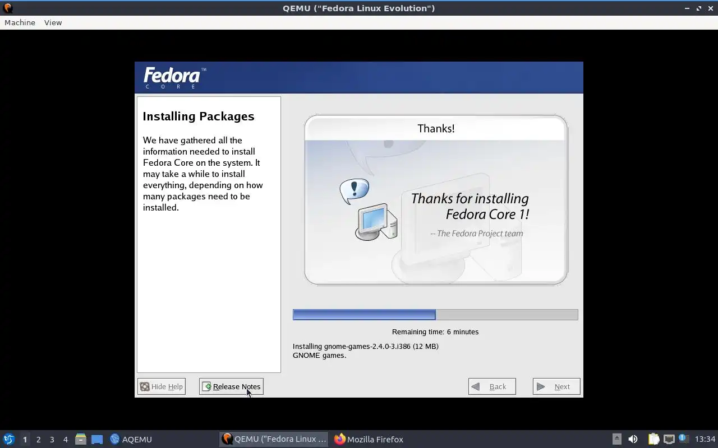
Task: Open the clipboard tray icon
Action: (653, 439)
